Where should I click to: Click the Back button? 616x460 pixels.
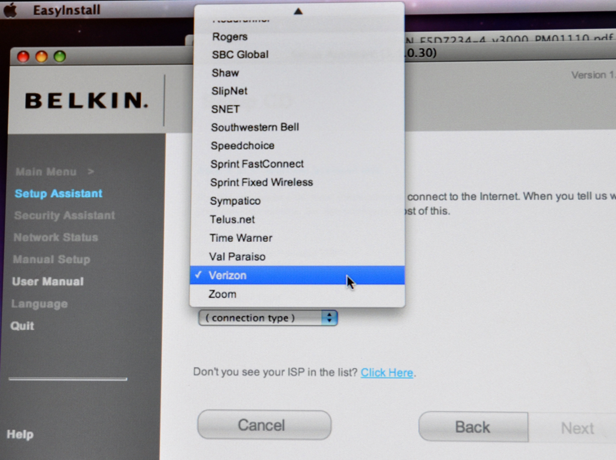(473, 426)
